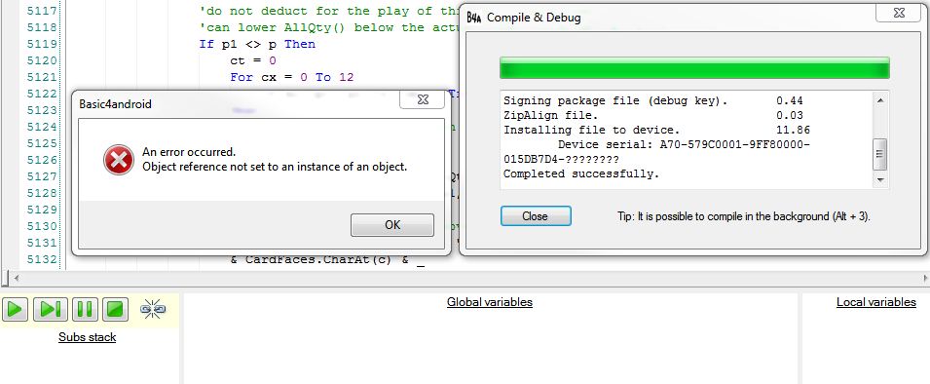Click the code line 'If p1 <> p Then'

257,44
